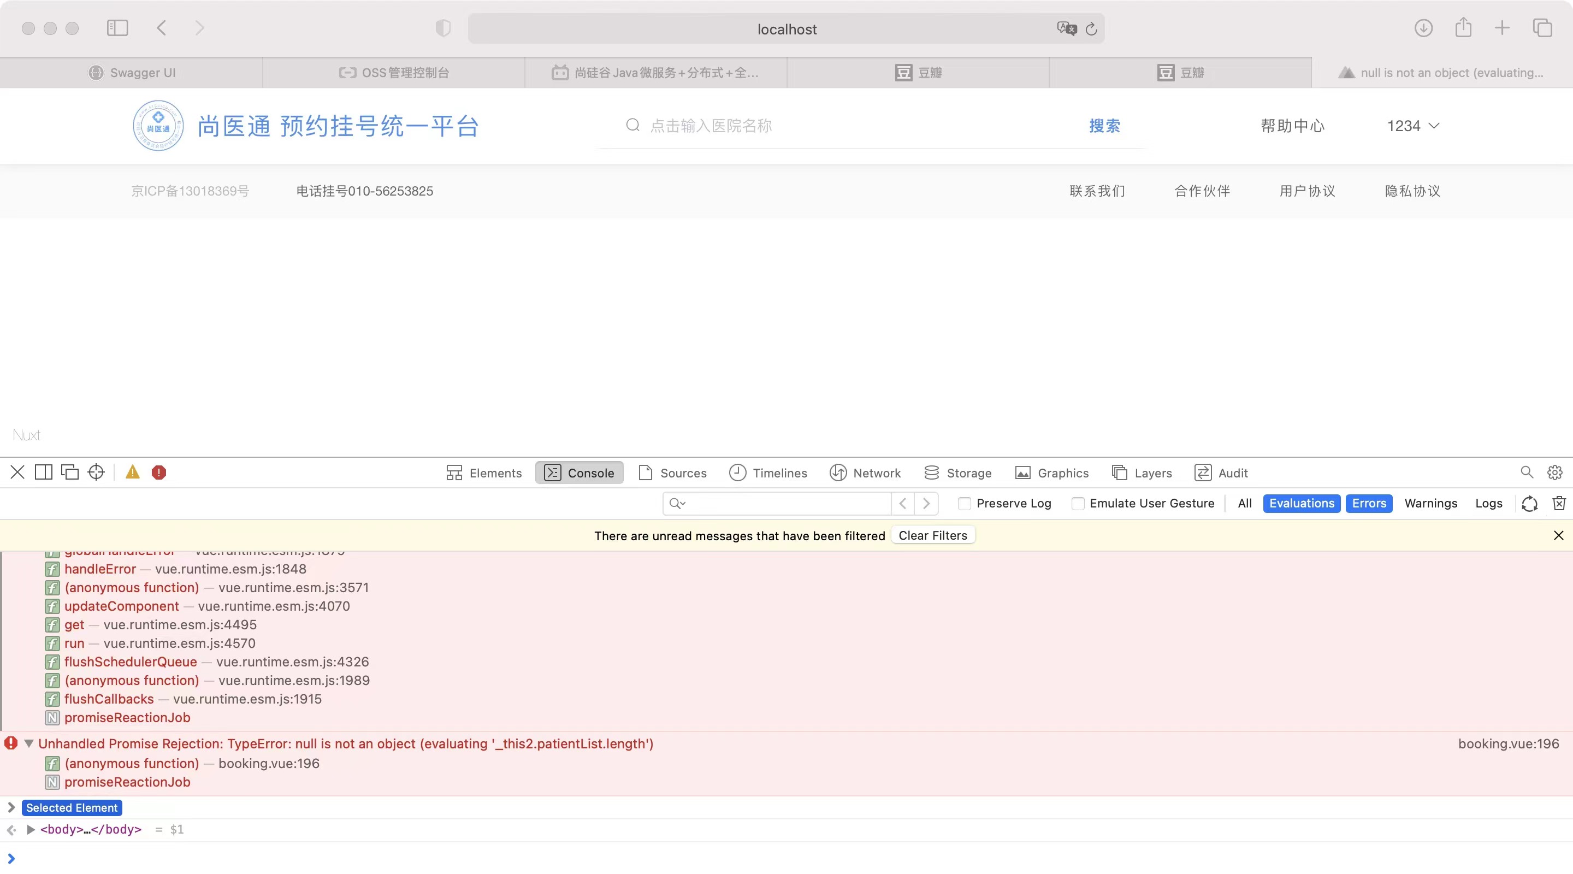
Task: Enable Emulate User Gesture checkbox
Action: 1078,503
